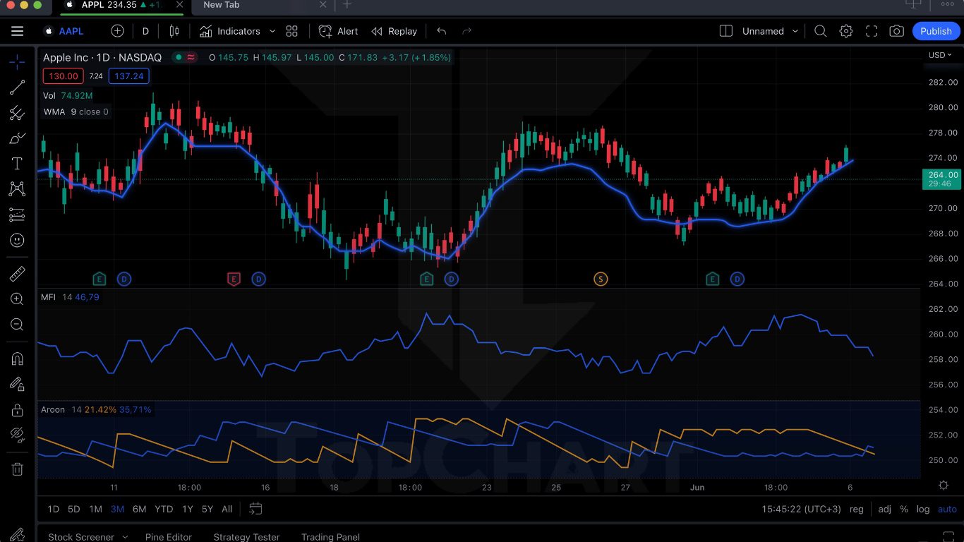Click the red E earnings marker
This screenshot has height=542, width=964.
234,279
